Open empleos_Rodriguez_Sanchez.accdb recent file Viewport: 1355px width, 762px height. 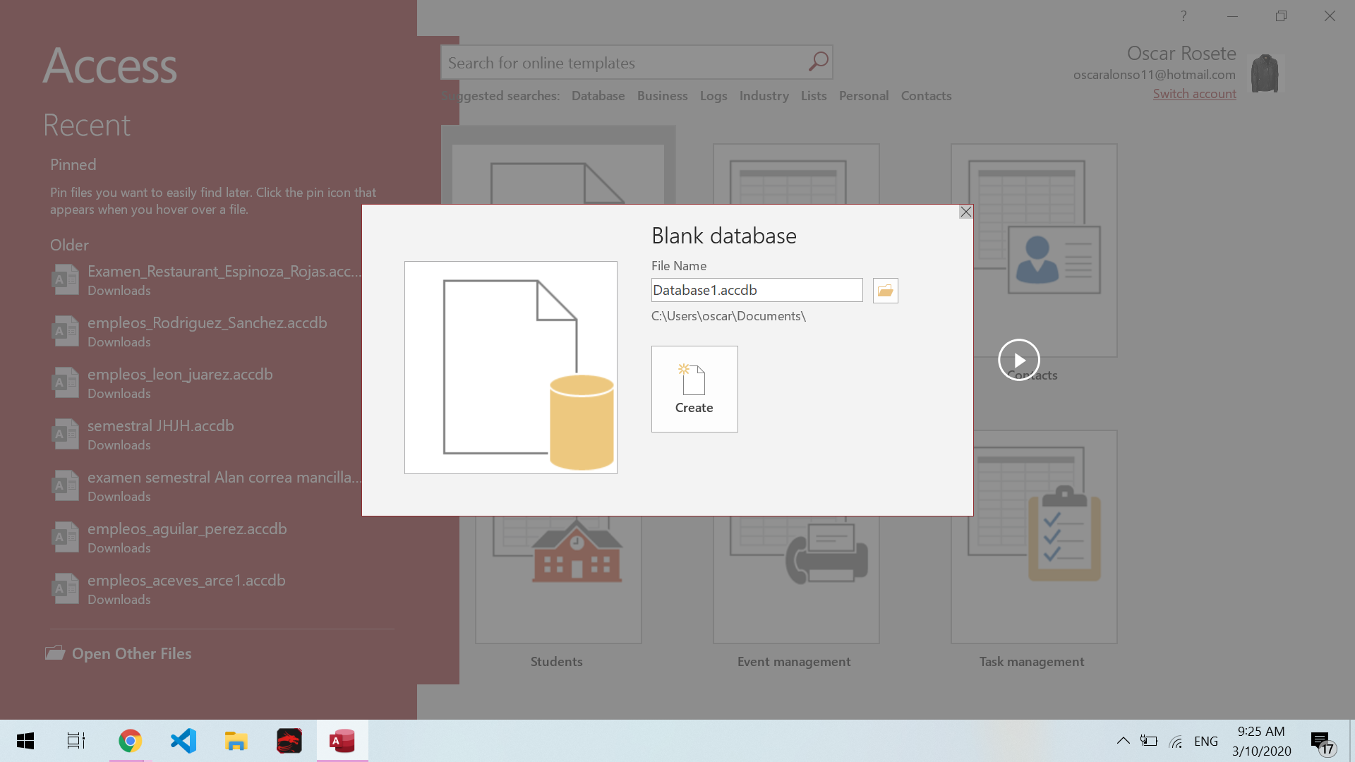207,323
